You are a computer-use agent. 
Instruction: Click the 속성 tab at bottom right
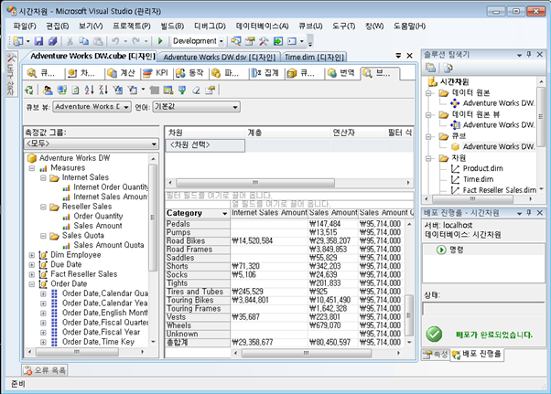point(436,355)
